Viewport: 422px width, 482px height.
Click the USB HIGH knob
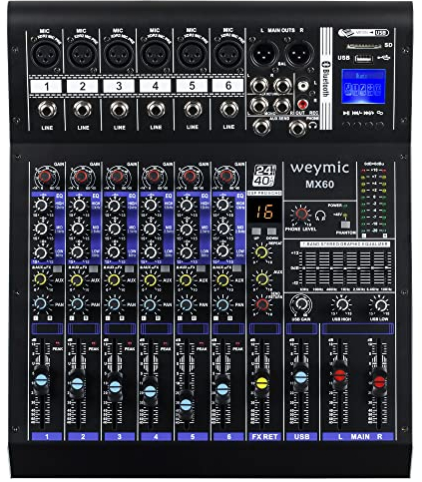[342, 304]
